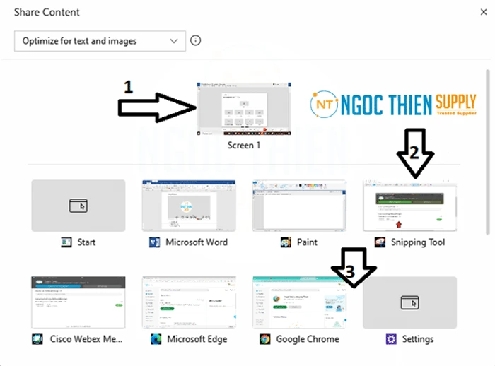Click the "Settings" label text

tap(418, 339)
